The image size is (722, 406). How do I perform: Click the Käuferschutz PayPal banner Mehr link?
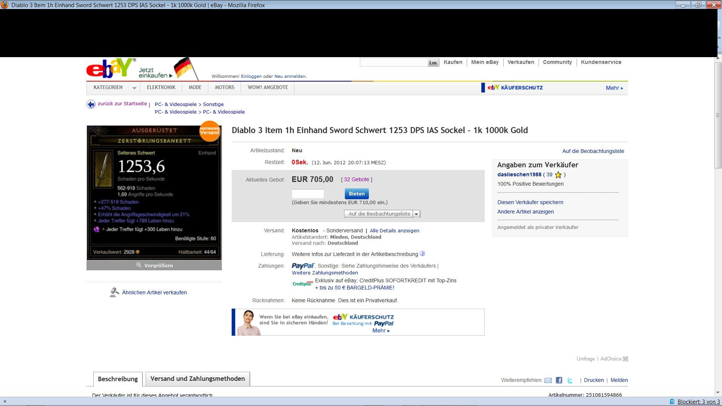381,331
